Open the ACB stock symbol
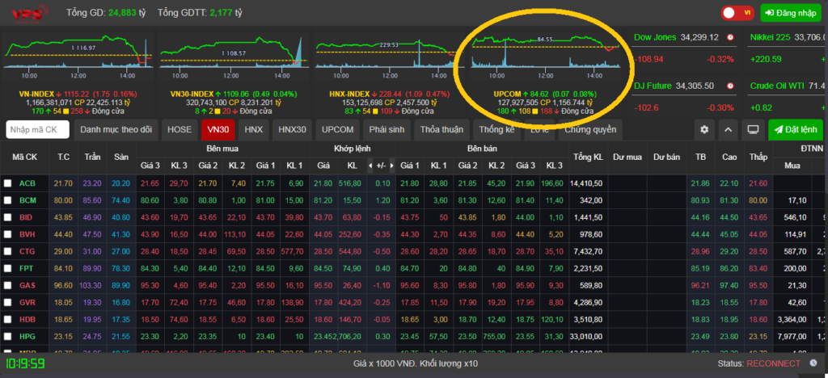This screenshot has height=378, width=828. pyautogui.click(x=27, y=183)
